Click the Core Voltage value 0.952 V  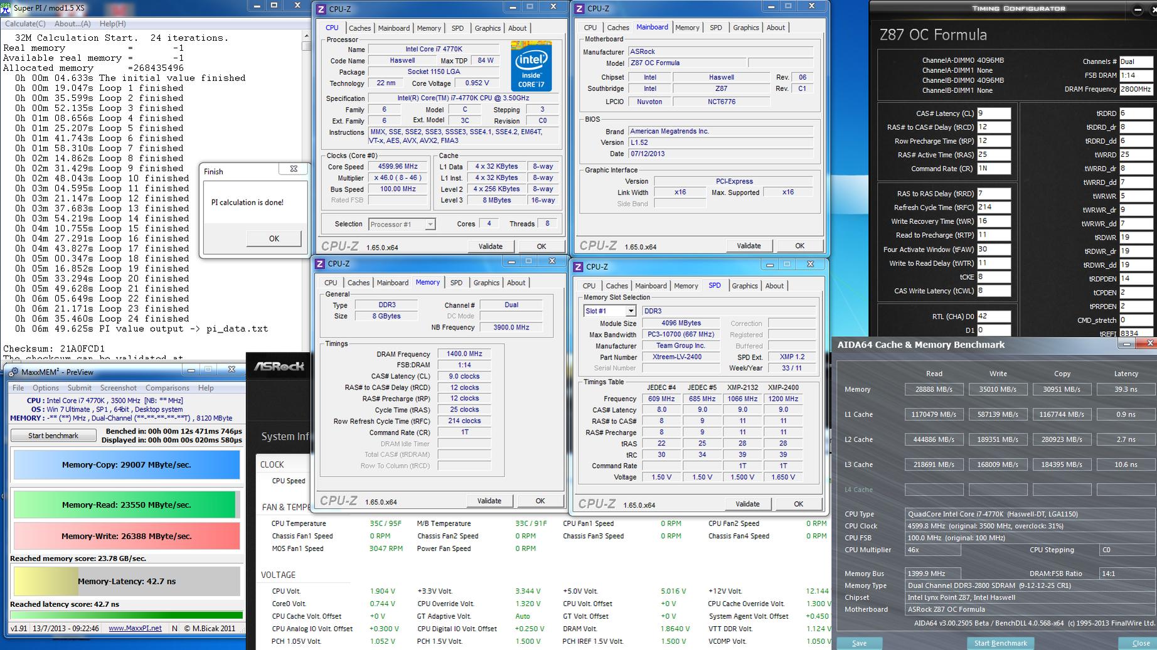(477, 83)
